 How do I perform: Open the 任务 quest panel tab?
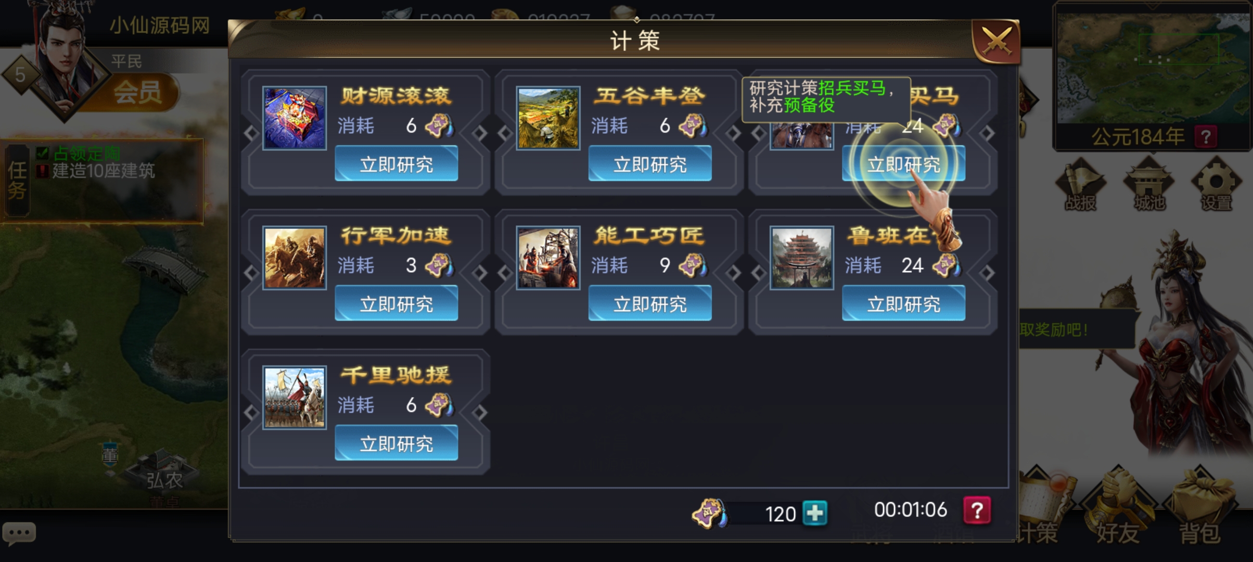17,180
